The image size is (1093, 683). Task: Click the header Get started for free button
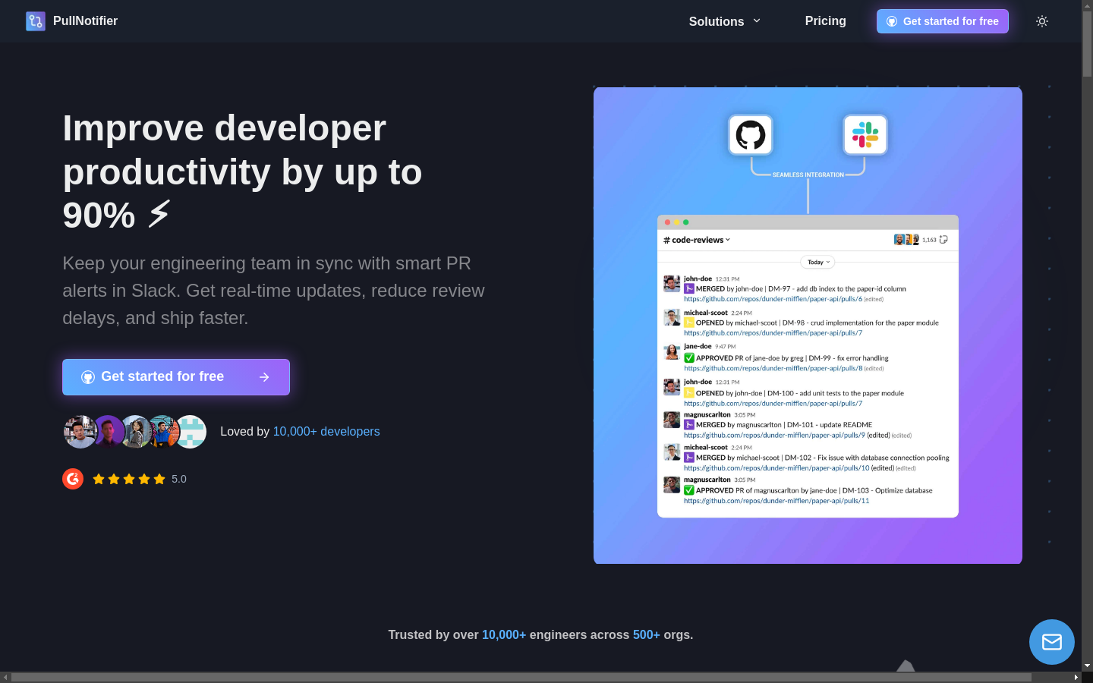click(x=943, y=21)
